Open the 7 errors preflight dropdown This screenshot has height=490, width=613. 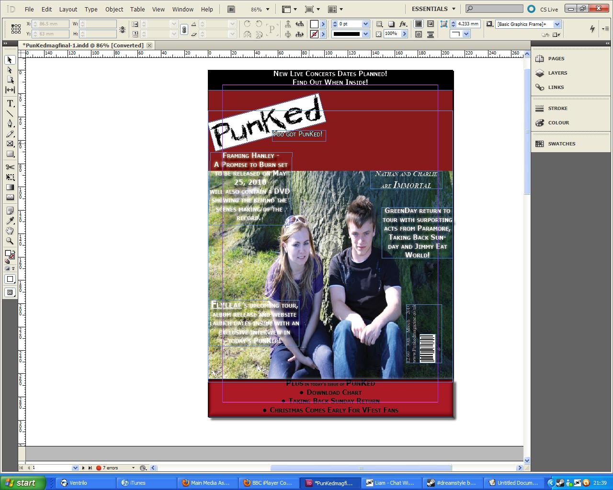(133, 468)
